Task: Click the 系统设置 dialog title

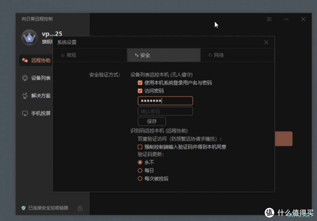Action: pos(67,42)
